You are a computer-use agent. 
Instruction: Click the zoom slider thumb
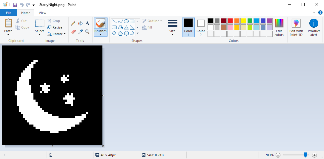point(305,155)
